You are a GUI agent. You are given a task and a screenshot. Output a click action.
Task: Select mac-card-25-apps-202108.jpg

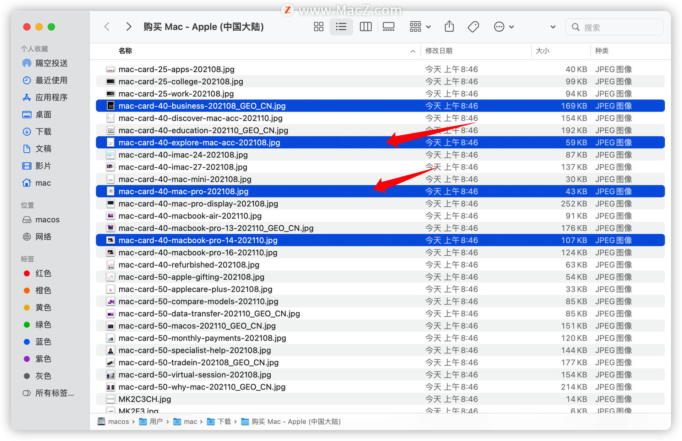pyautogui.click(x=380, y=69)
